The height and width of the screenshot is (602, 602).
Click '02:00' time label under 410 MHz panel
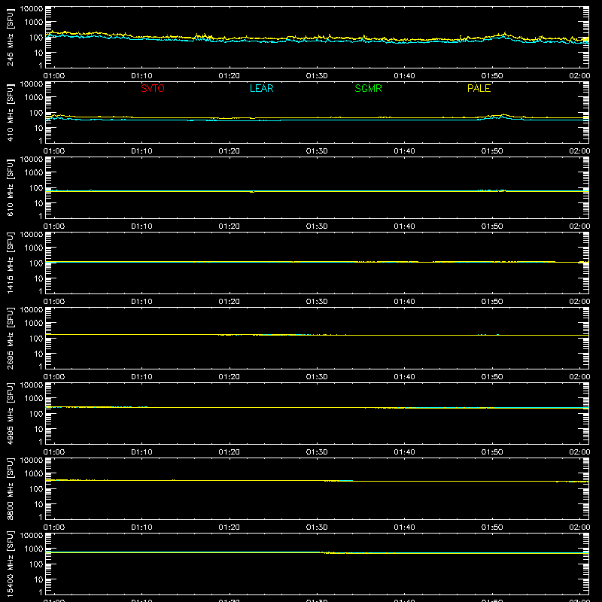[x=579, y=151]
